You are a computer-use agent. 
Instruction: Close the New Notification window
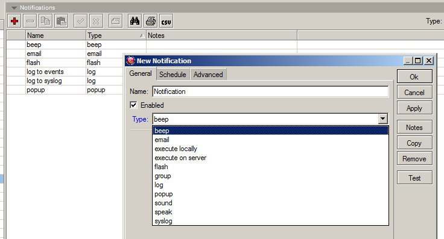[429, 61]
